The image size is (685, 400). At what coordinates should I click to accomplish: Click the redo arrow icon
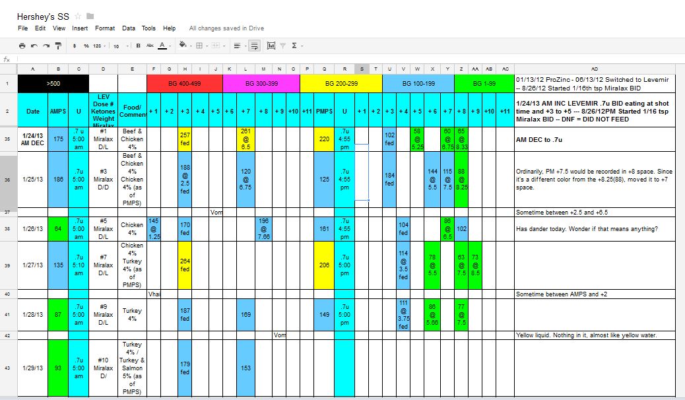[46, 46]
